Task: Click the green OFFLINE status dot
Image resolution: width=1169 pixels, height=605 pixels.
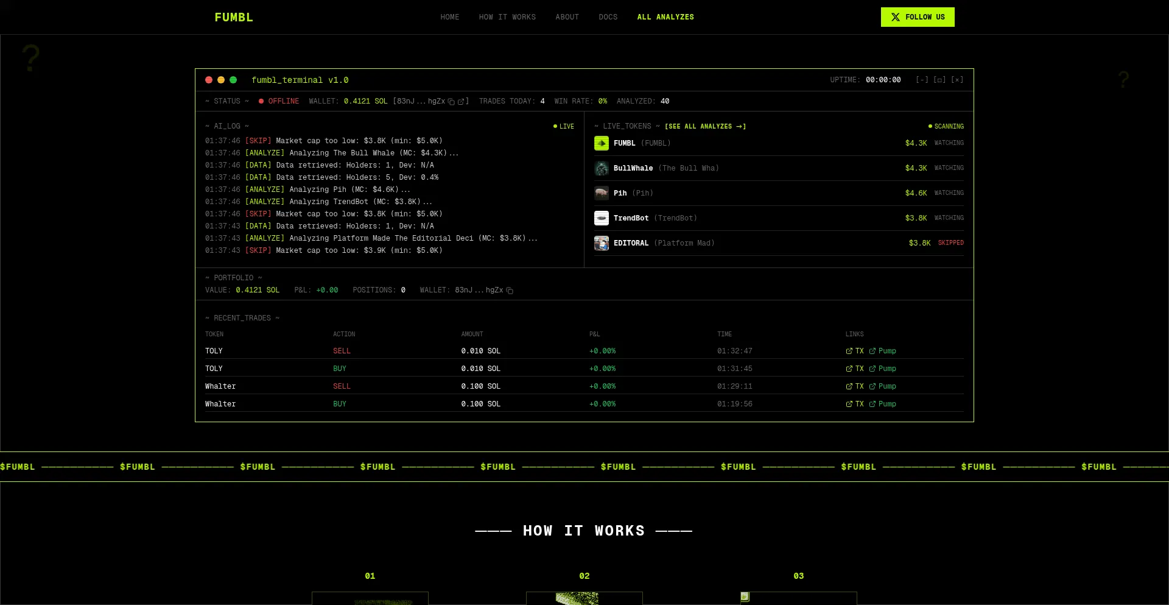Action: 261,101
